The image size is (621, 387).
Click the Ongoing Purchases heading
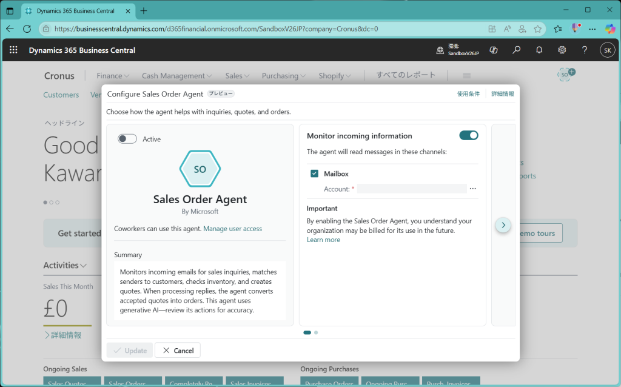pyautogui.click(x=329, y=369)
